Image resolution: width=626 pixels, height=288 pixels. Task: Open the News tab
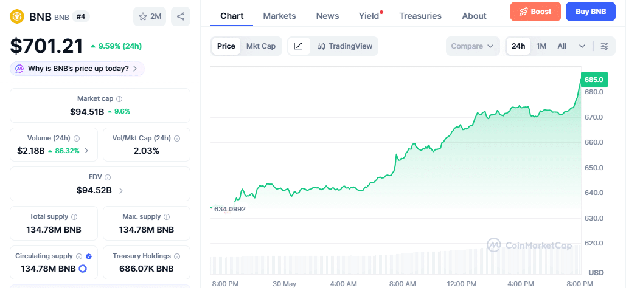pyautogui.click(x=327, y=16)
